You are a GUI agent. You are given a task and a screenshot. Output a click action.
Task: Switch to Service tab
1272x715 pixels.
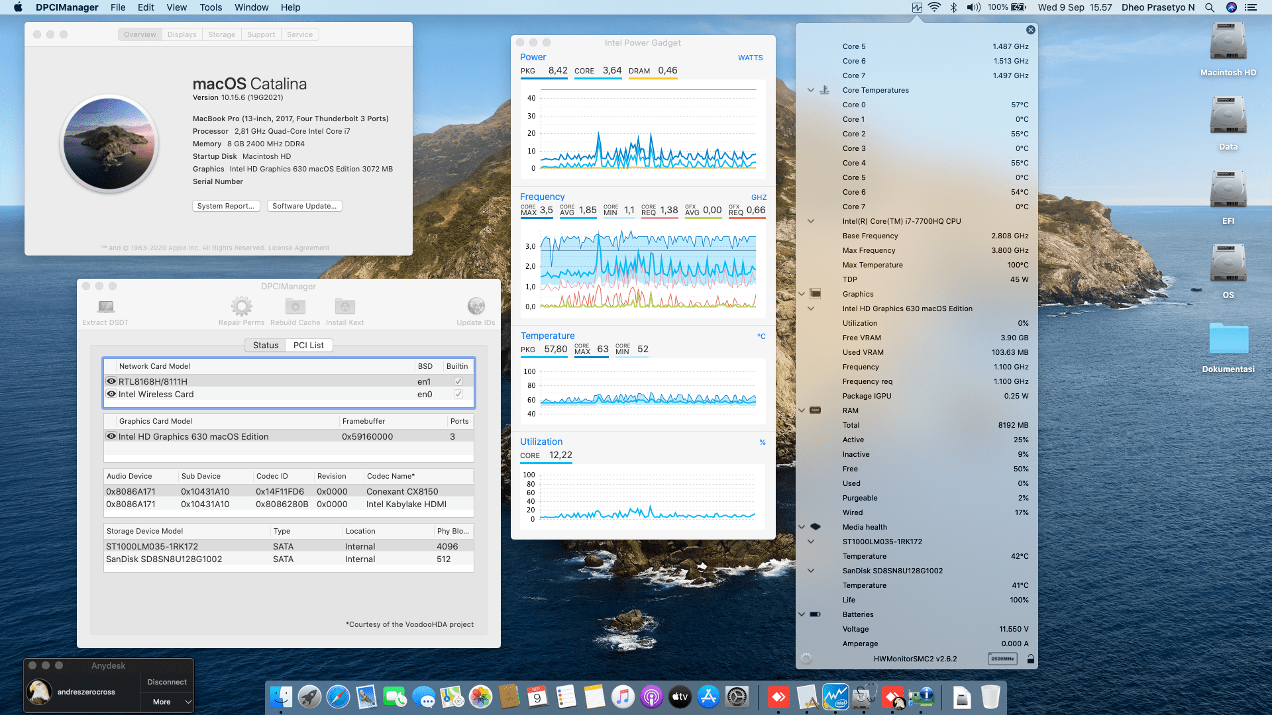coord(299,34)
